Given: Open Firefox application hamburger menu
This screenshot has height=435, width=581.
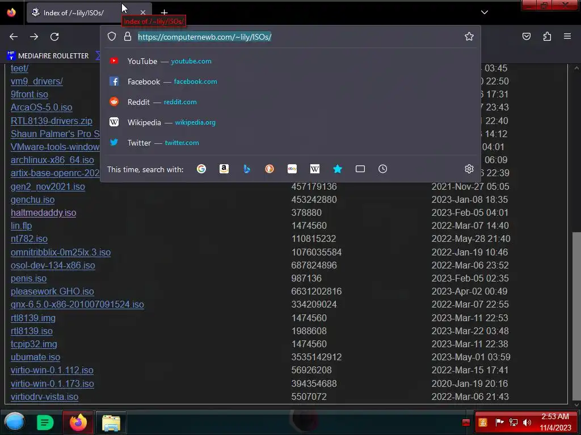Looking at the screenshot, I should (x=567, y=36).
